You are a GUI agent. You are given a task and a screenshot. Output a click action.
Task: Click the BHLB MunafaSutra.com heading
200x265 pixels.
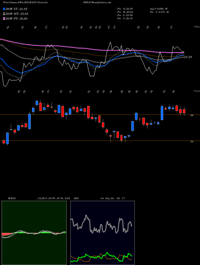97,2
